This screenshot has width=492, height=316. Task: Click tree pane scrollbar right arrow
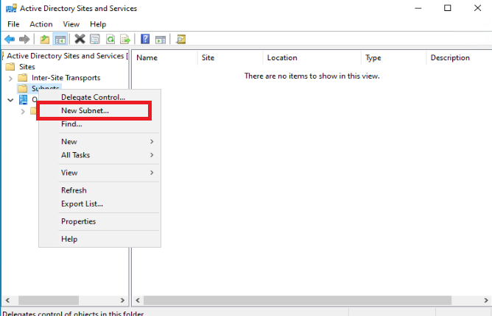122,301
